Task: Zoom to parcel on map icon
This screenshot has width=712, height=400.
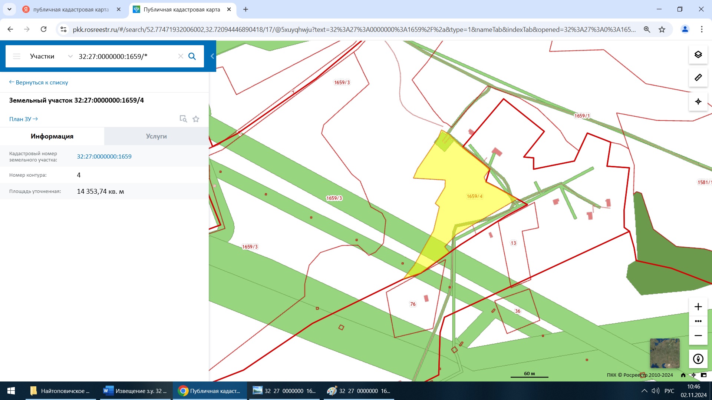Action: click(183, 119)
